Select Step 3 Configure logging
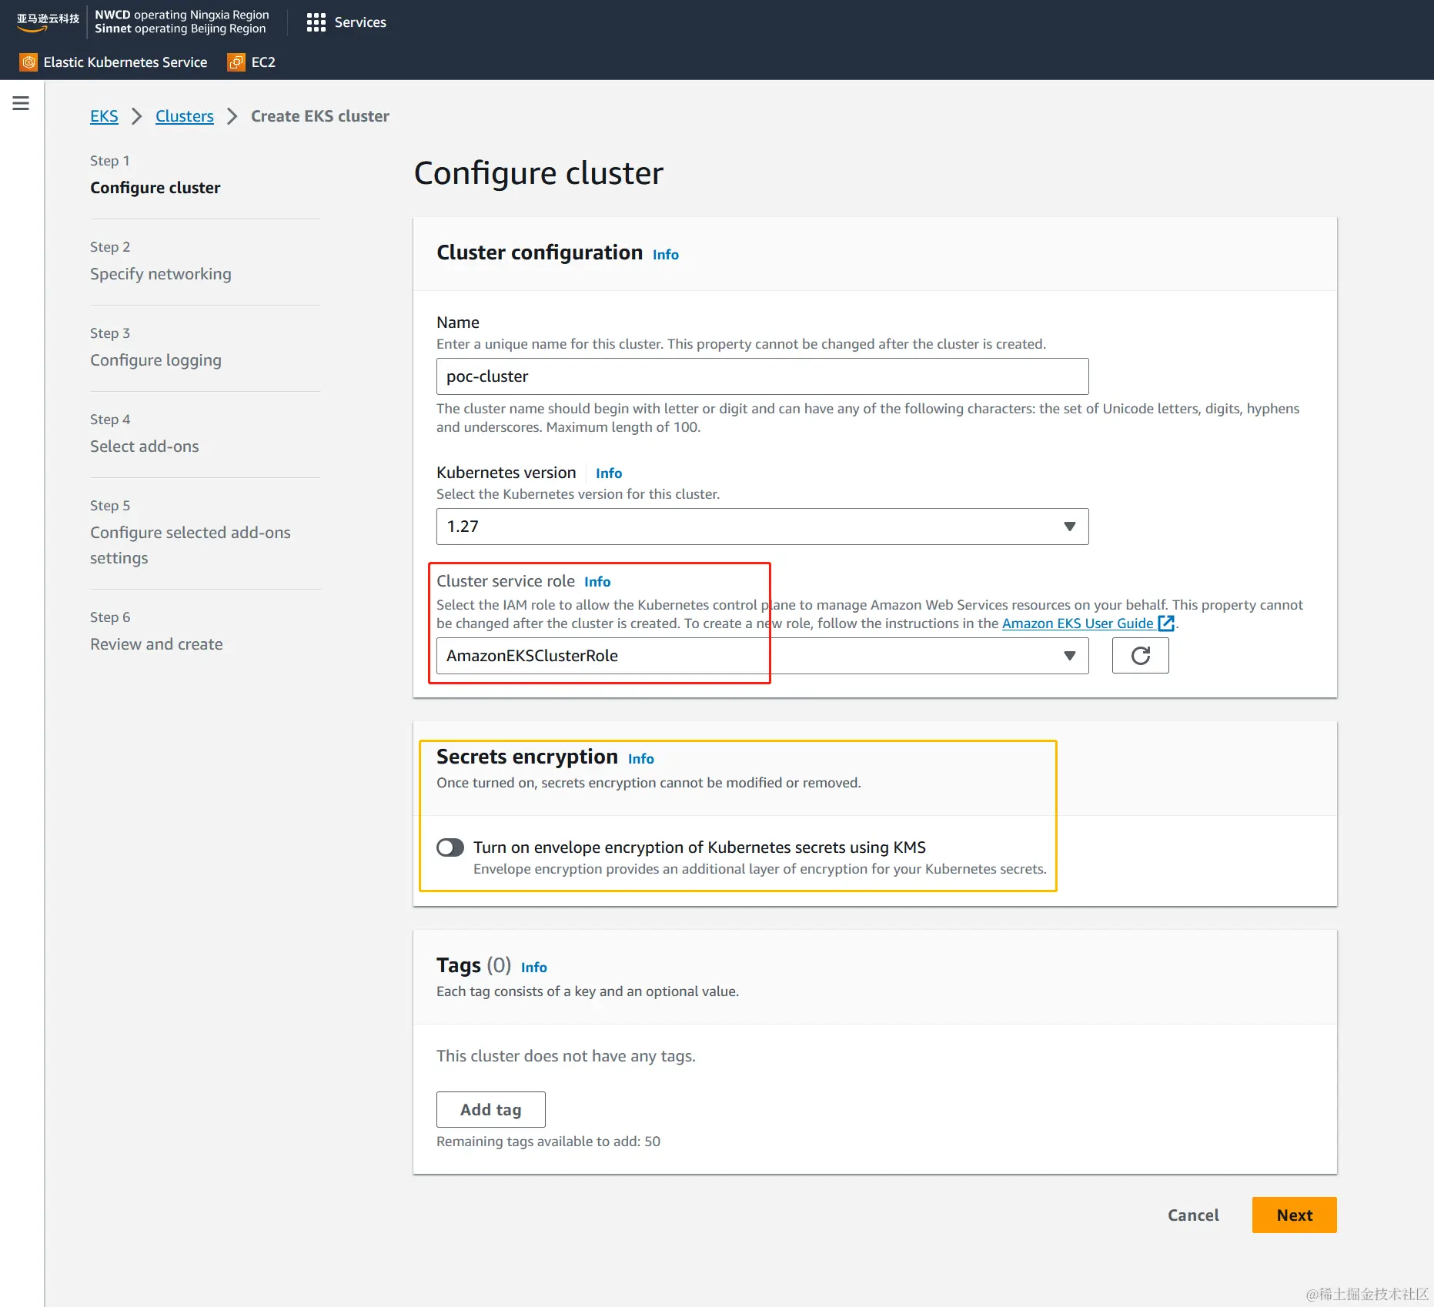This screenshot has height=1307, width=1434. click(156, 360)
